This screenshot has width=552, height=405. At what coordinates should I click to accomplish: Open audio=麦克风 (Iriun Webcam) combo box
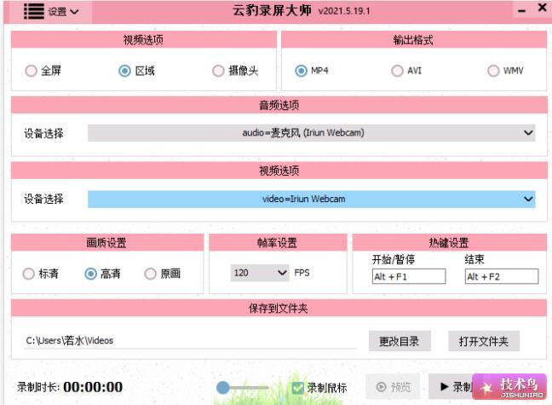[312, 133]
